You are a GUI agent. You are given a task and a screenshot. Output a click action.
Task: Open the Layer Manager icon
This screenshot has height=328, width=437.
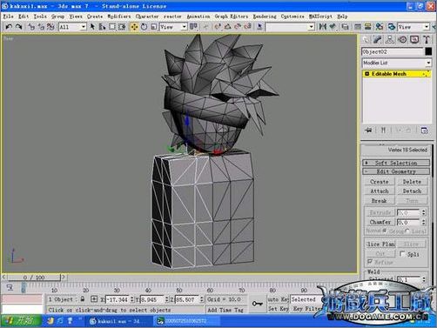[345, 27]
